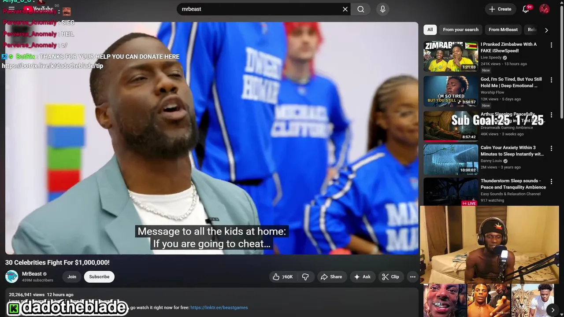Open the Danny Louis channel name
The height and width of the screenshot is (317, 564).
491,161
